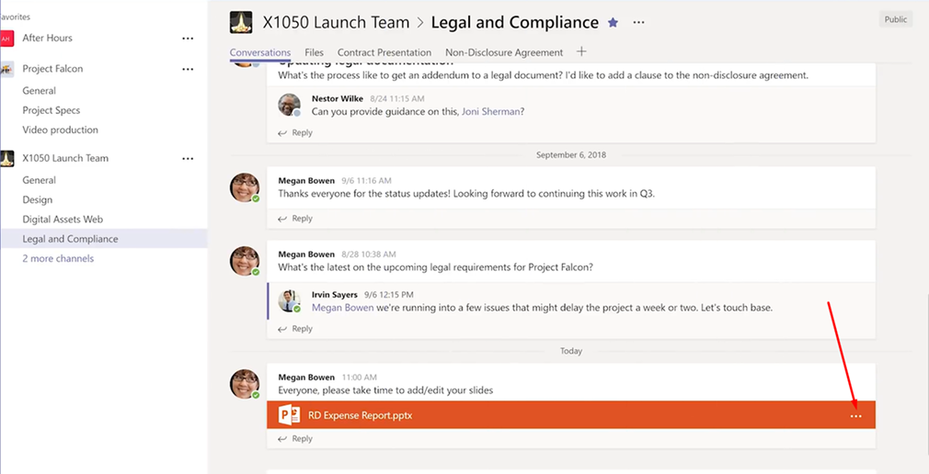Switch to the Conversations tab
This screenshot has height=474, width=929.
[260, 52]
